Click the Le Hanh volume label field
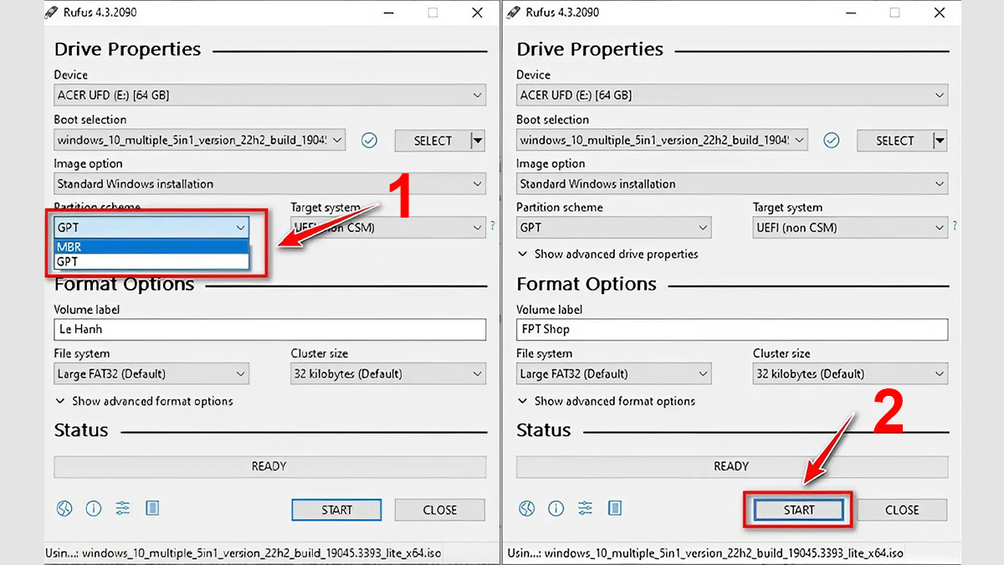 269,330
